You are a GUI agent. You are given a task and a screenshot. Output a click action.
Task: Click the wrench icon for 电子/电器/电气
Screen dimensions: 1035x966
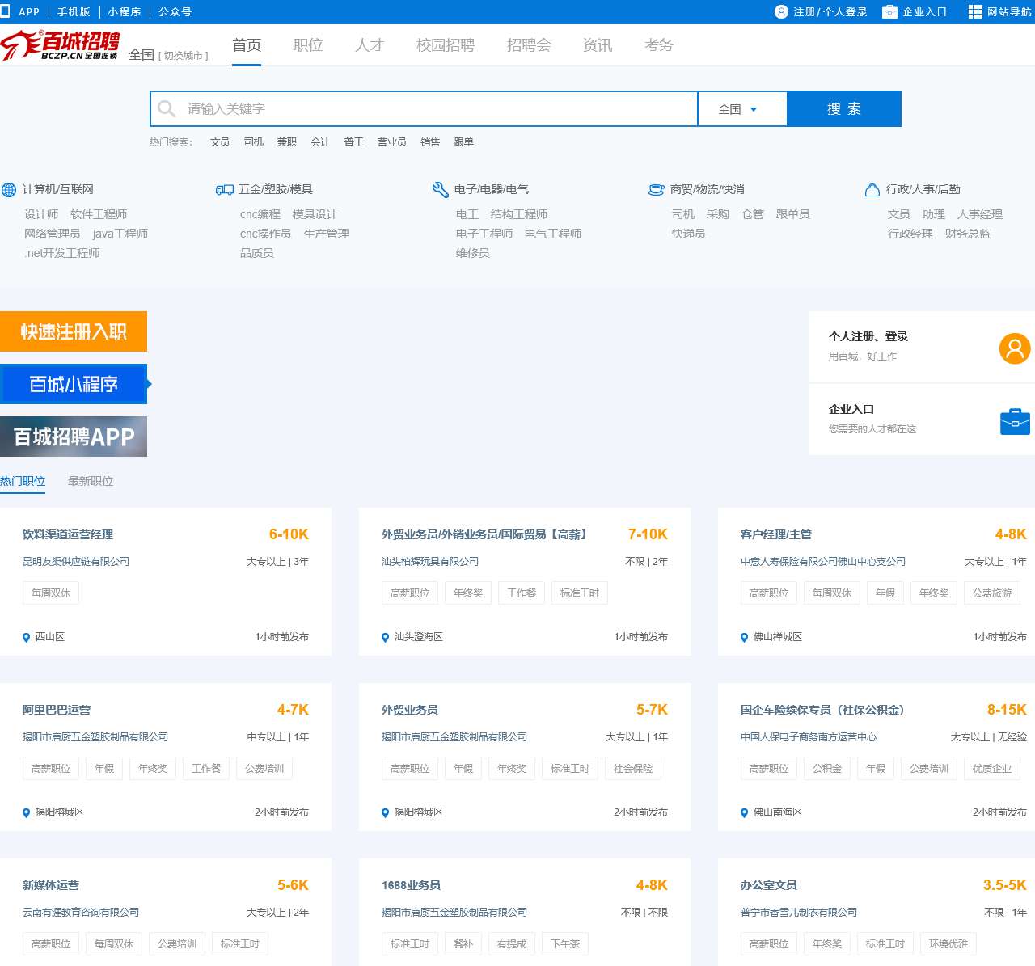tap(441, 190)
